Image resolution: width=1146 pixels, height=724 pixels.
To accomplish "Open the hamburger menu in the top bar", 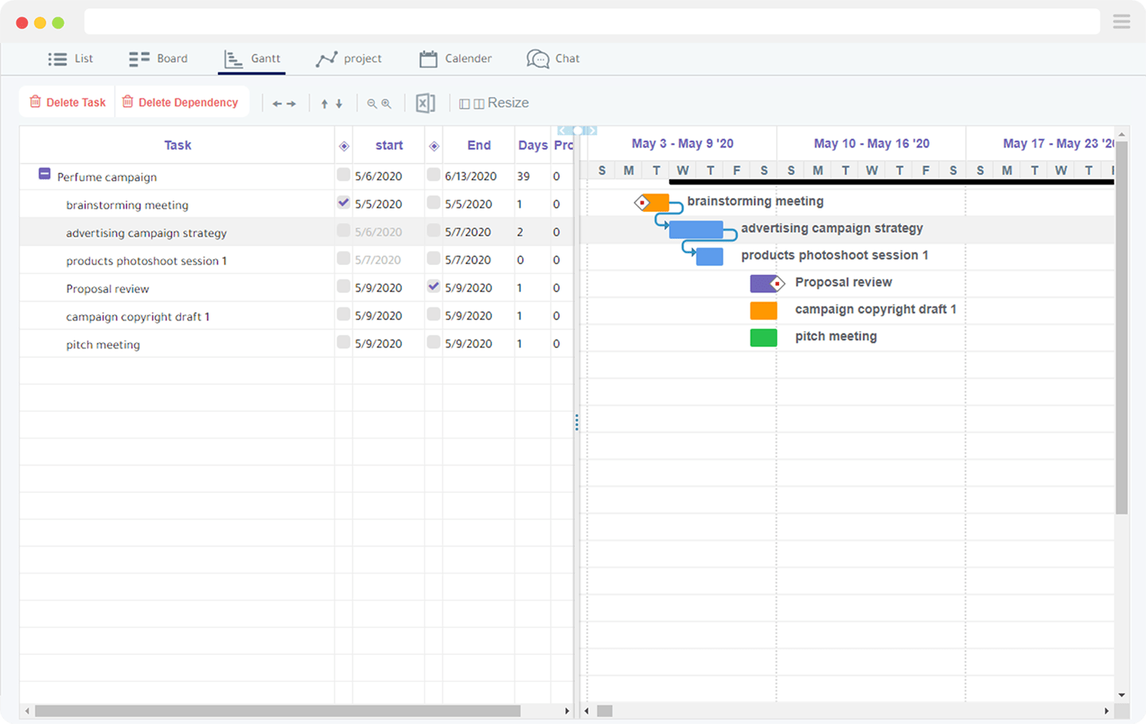I will (x=1121, y=21).
